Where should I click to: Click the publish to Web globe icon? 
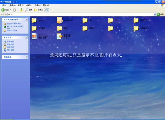coord(5,27)
